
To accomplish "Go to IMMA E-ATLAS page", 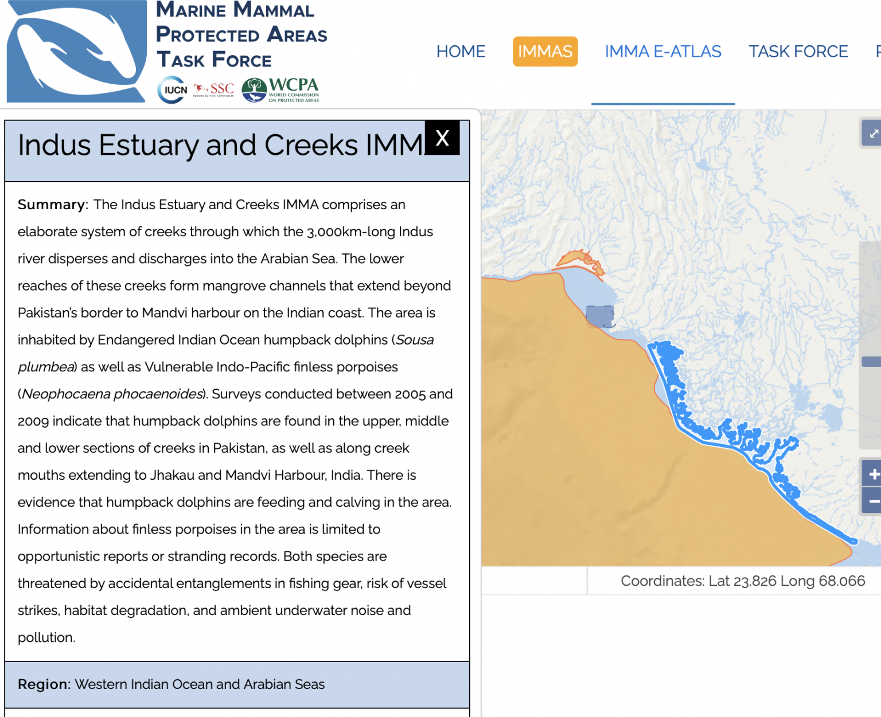I will tap(662, 52).
